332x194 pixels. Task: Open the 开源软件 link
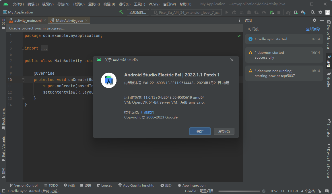pyautogui.click(x=147, y=112)
